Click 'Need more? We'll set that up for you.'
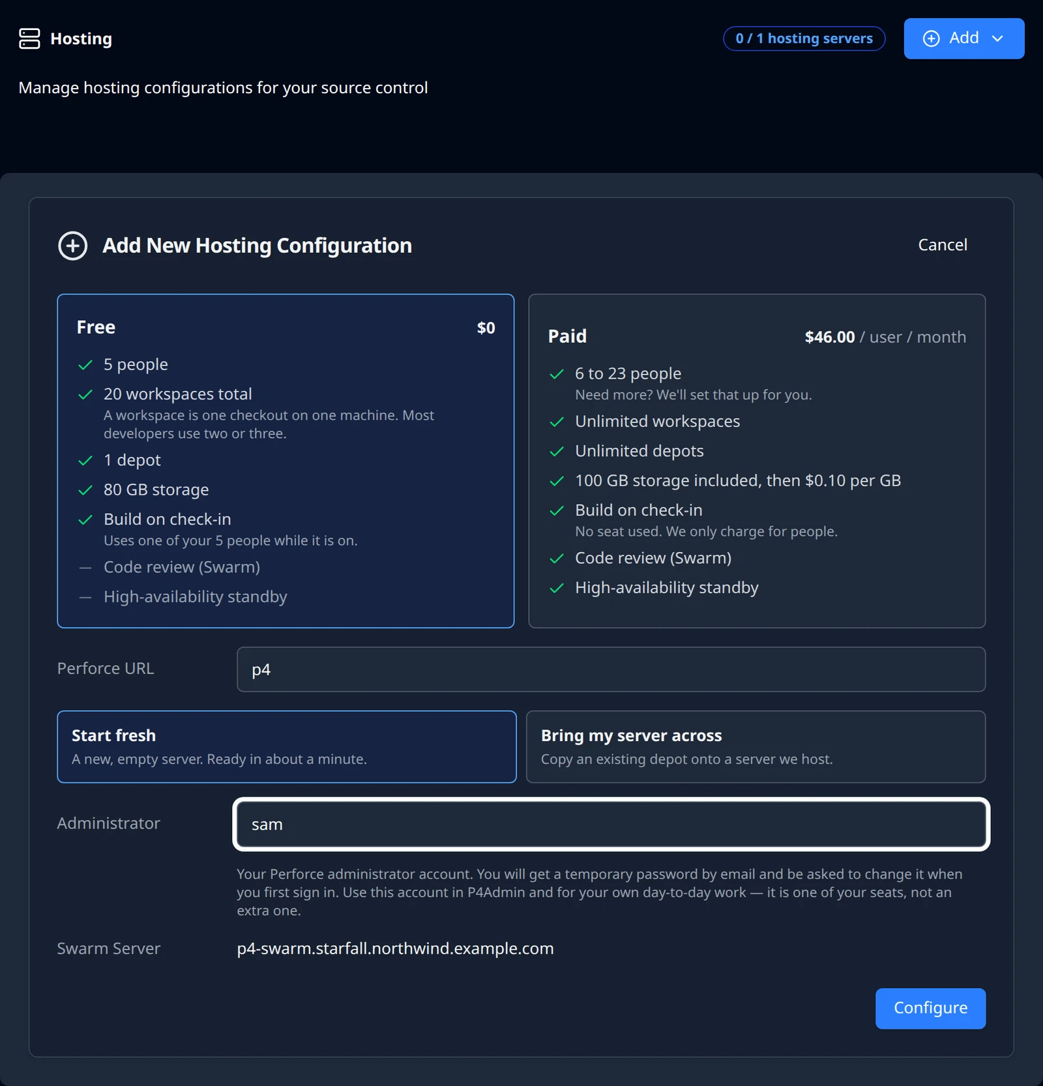 coord(693,395)
